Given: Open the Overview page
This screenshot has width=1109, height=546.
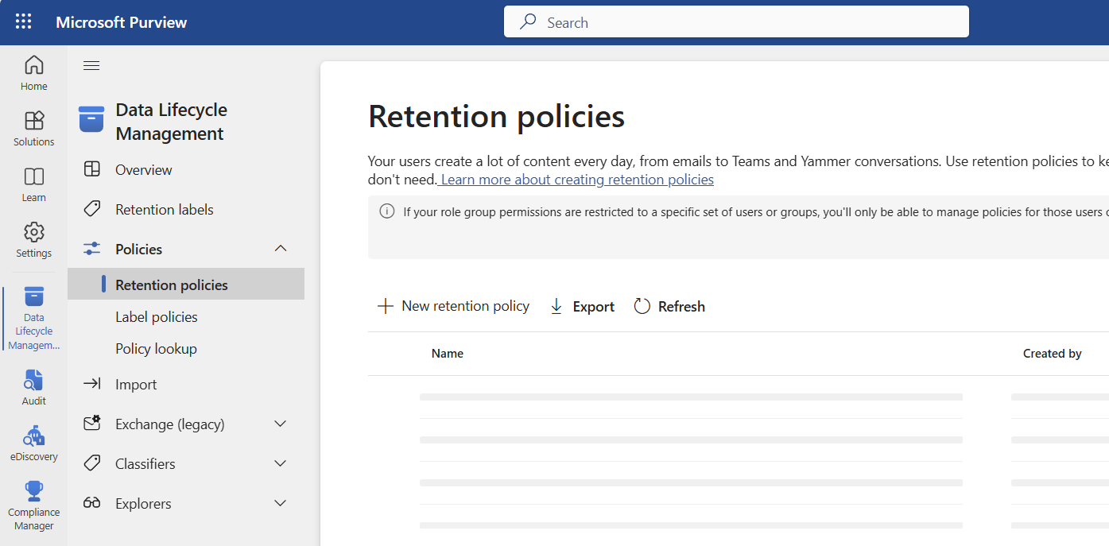Looking at the screenshot, I should 144,169.
